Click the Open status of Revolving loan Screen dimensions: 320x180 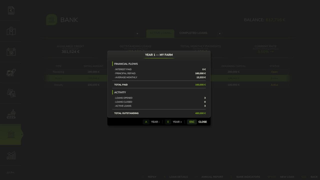274,72
